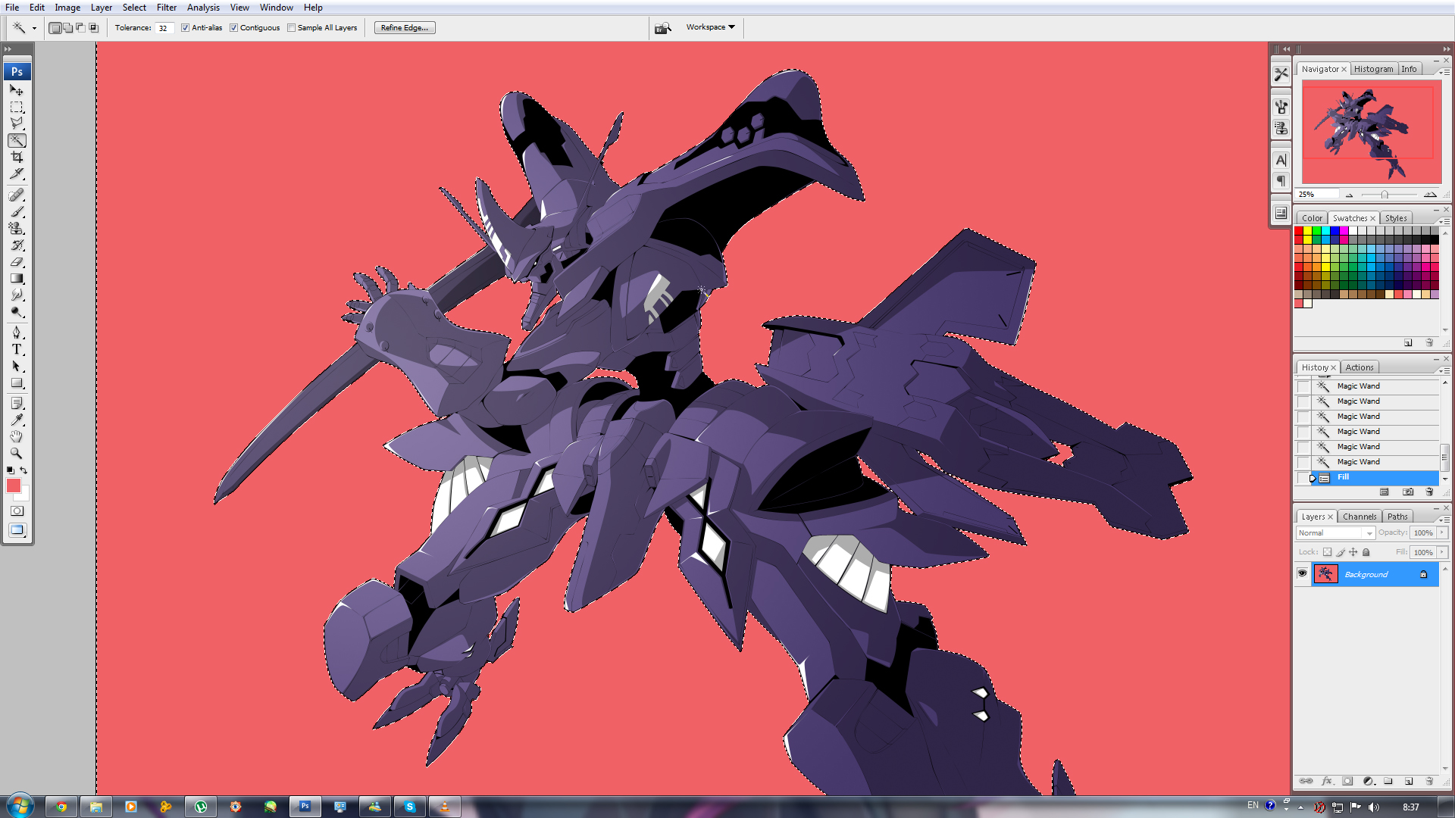
Task: Open the Swatches panel options menu
Action: click(1444, 221)
